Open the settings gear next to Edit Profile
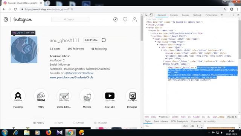 click(x=104, y=40)
